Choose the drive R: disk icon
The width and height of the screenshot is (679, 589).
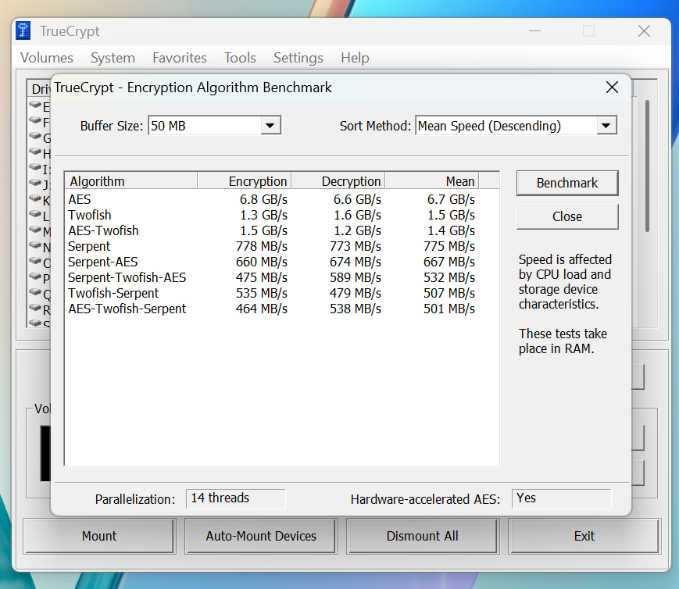click(36, 308)
